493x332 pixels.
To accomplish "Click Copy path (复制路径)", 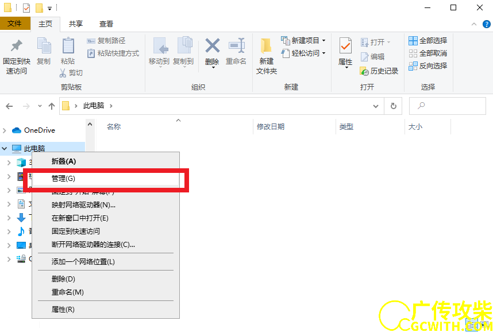I will tap(106, 41).
